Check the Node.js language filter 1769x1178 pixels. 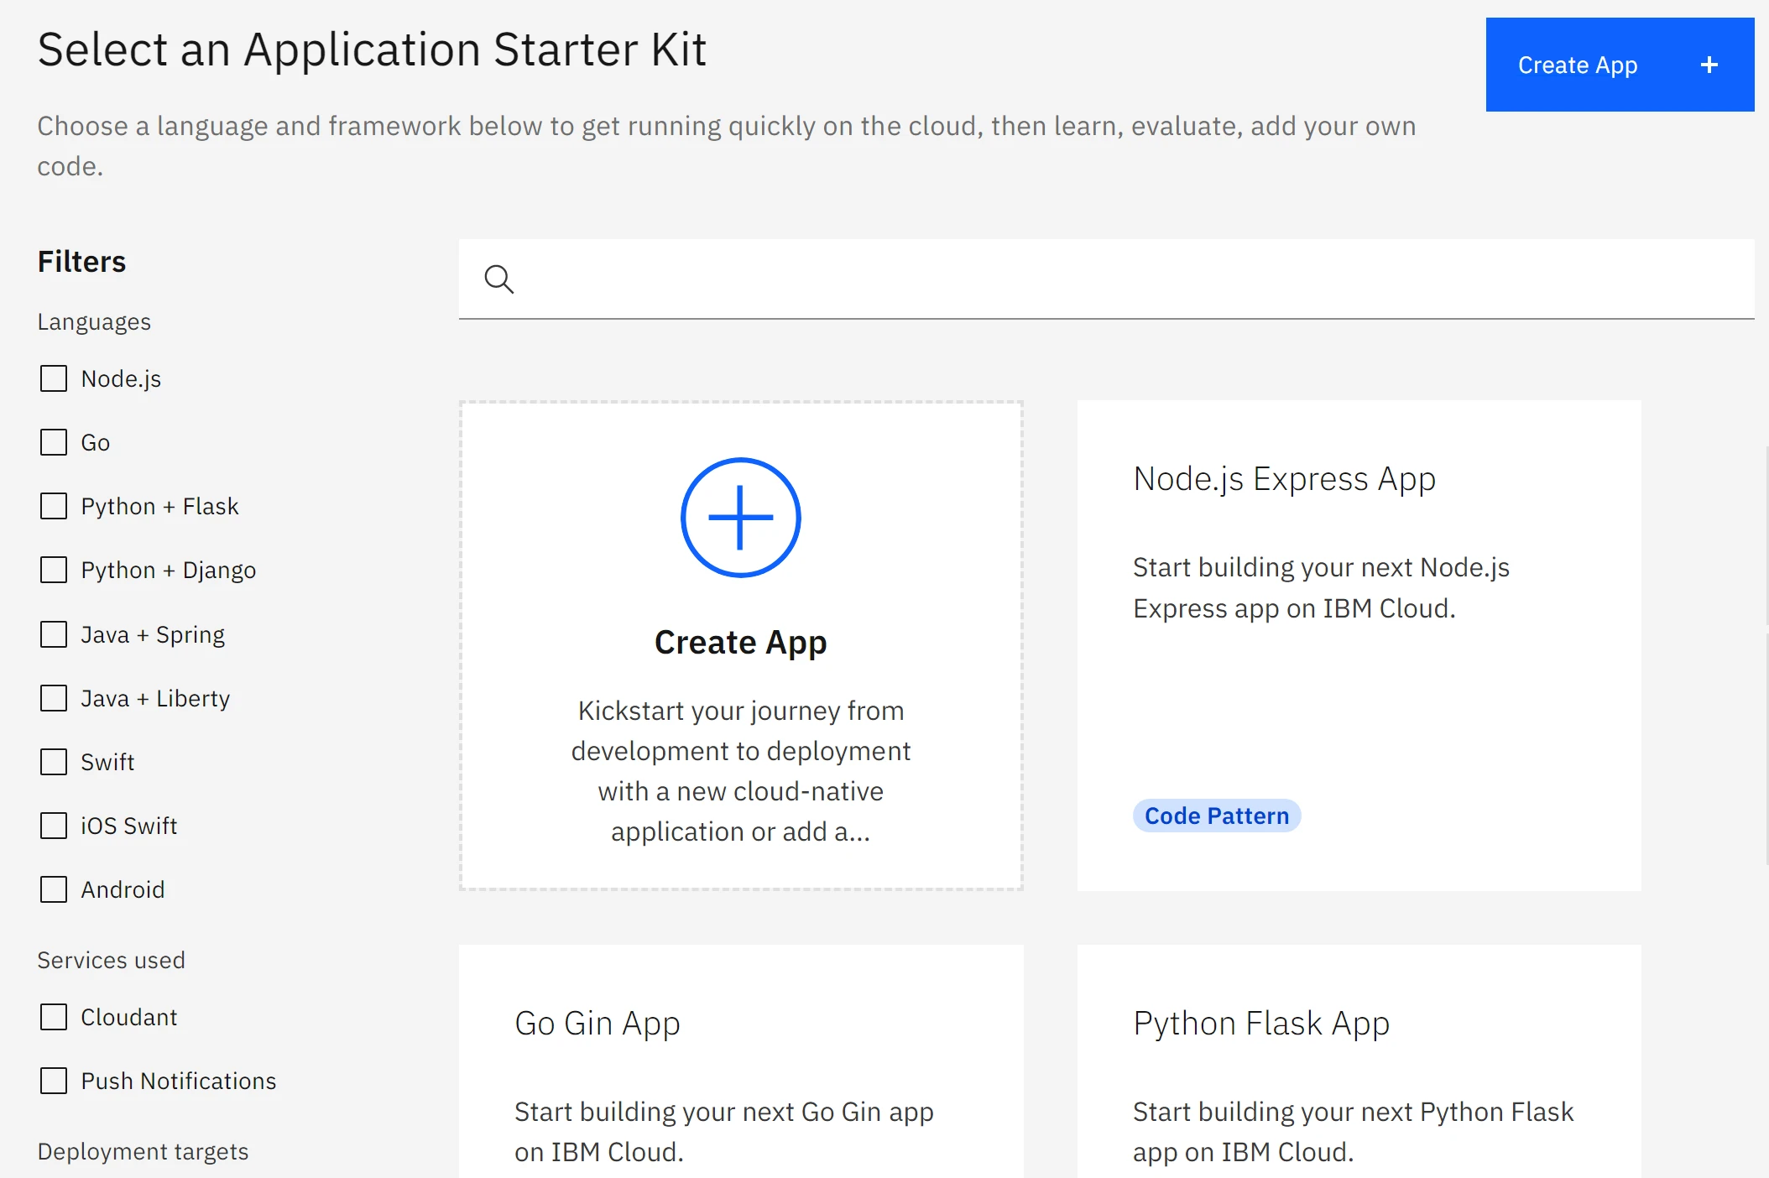tap(54, 378)
